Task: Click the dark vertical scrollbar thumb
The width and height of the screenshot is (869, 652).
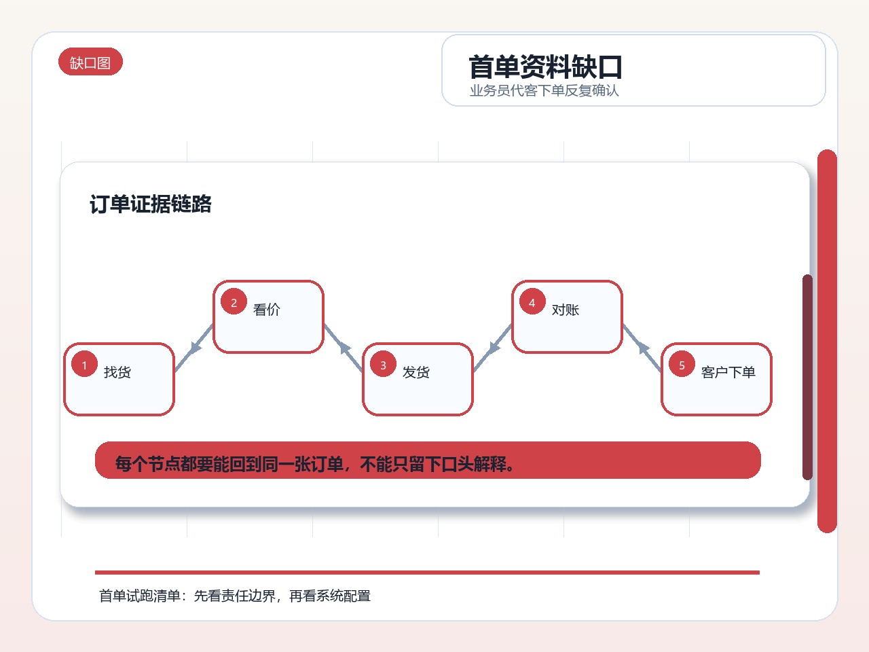Action: coord(807,377)
